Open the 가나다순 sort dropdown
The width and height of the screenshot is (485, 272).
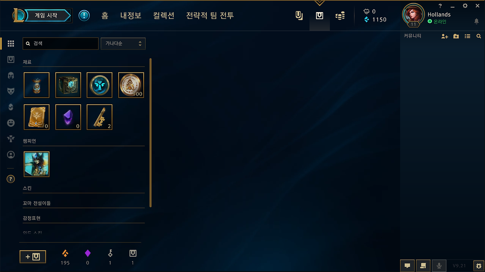coord(123,43)
